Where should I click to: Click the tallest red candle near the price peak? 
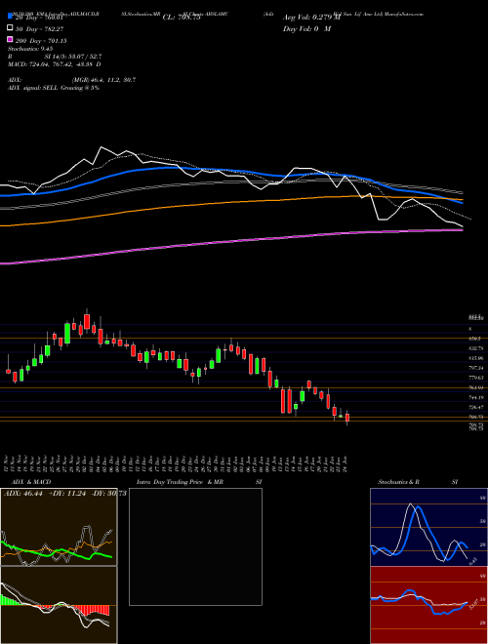(87, 322)
